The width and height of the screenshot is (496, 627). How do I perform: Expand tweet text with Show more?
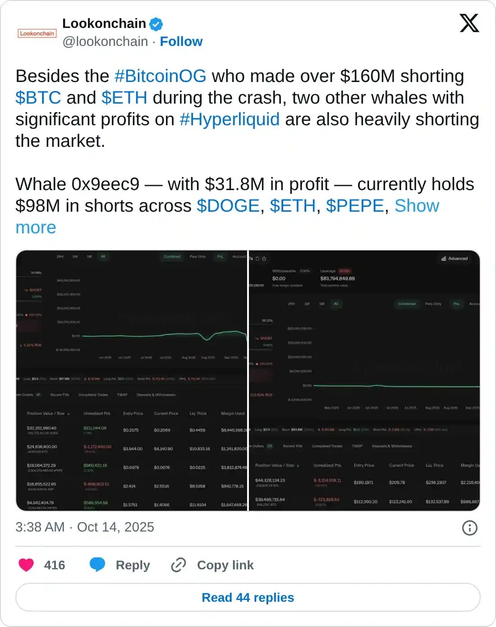(x=416, y=206)
